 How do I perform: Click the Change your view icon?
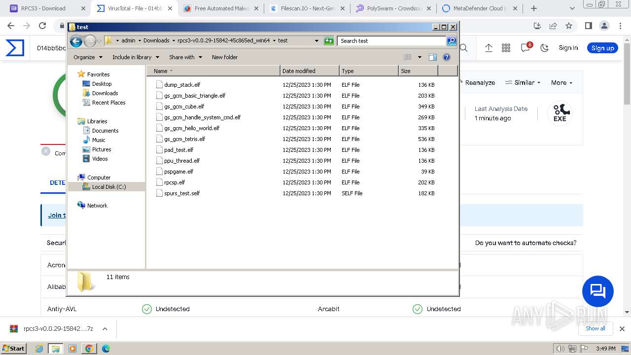tap(408, 57)
